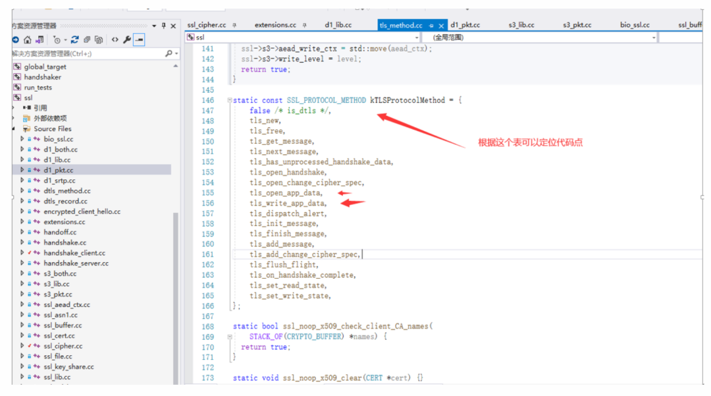
Task: Toggle the pin on the extensions.cc tab
Action: pyautogui.click(x=303, y=24)
